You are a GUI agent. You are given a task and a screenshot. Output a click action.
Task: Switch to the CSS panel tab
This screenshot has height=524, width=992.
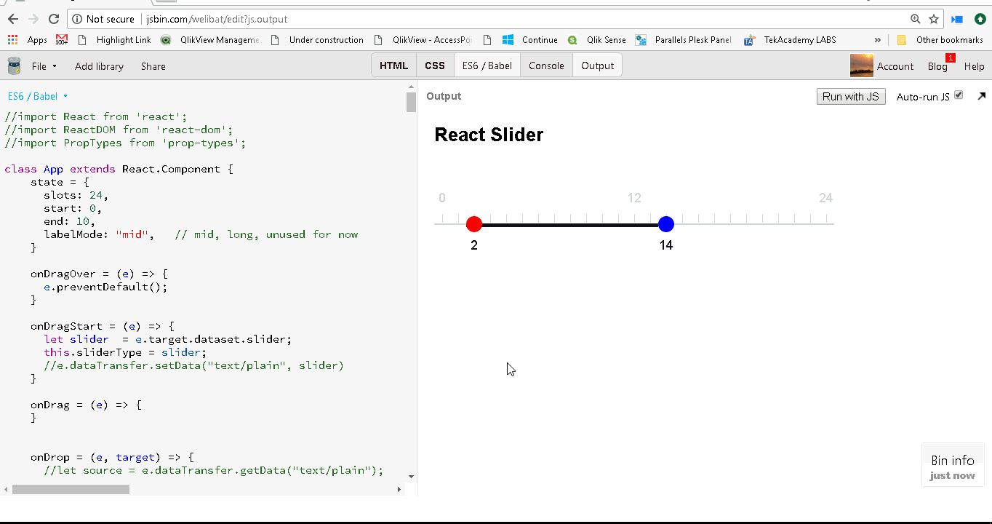point(434,65)
